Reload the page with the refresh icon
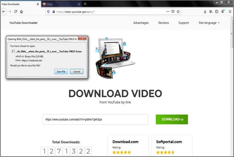 [15, 11]
